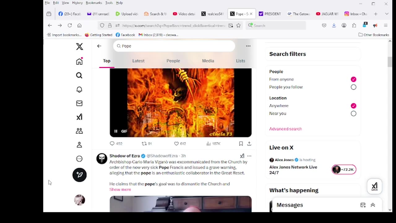The image size is (396, 223).
Task: Like the GIF post (612)
Action: click(x=180, y=144)
